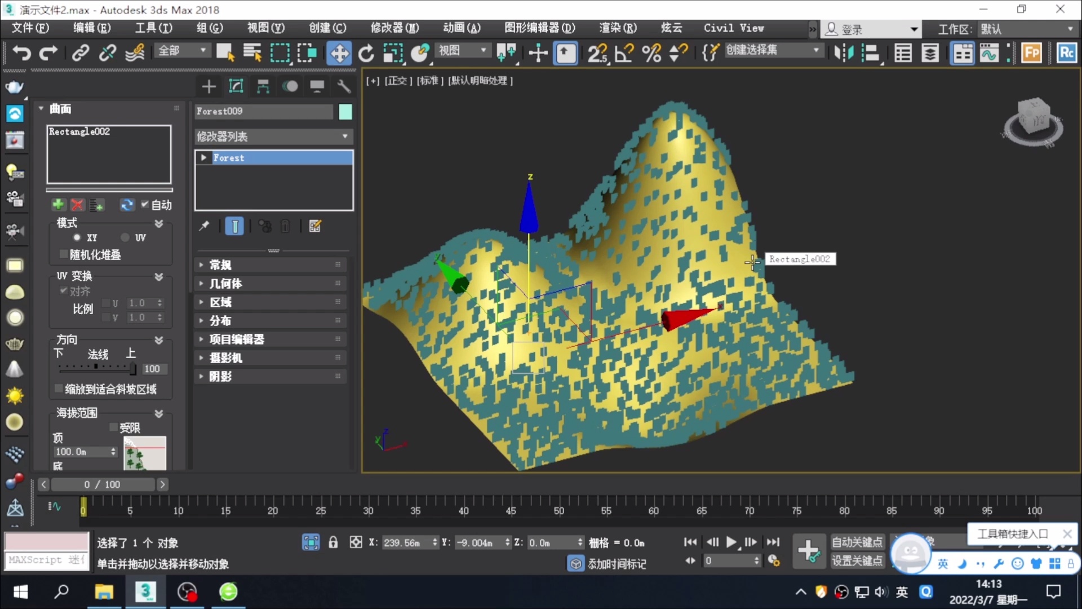Click the red delete surface icon
This screenshot has width=1082, height=609.
(x=77, y=205)
